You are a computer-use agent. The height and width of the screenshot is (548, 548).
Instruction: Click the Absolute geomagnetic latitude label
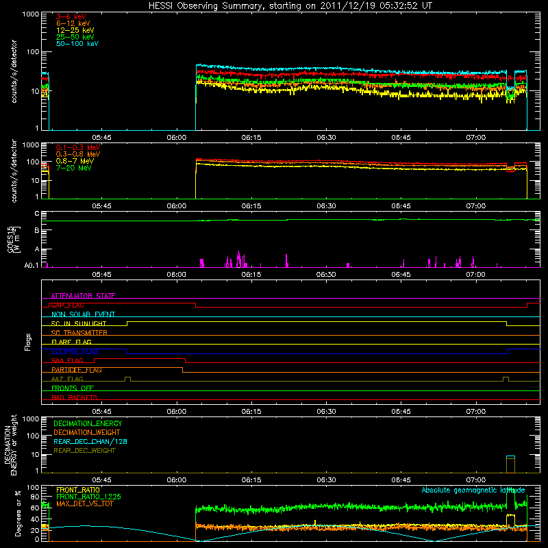pos(473,490)
